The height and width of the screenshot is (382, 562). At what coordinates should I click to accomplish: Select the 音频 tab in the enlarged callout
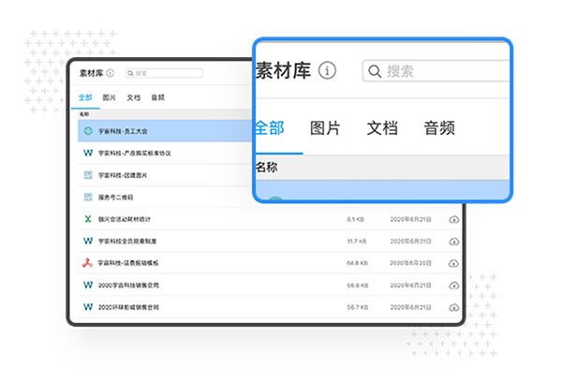(439, 127)
